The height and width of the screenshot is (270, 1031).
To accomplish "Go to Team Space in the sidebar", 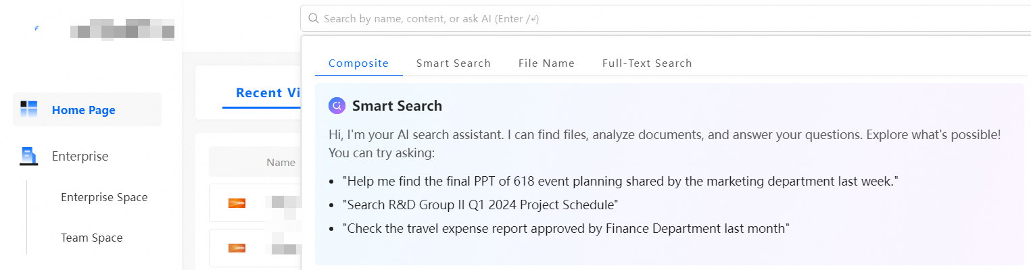I will point(92,238).
